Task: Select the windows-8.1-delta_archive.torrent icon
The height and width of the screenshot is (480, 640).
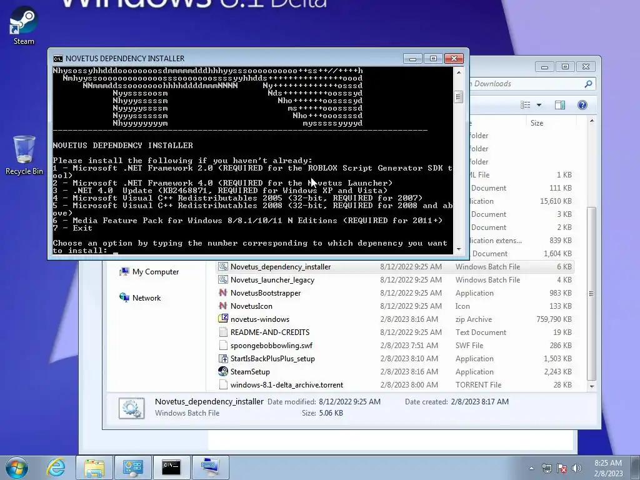Action: pos(223,385)
